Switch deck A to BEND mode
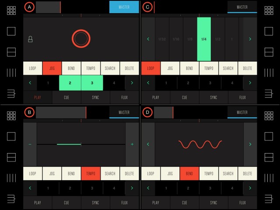This screenshot has height=210, width=280. [x=71, y=68]
